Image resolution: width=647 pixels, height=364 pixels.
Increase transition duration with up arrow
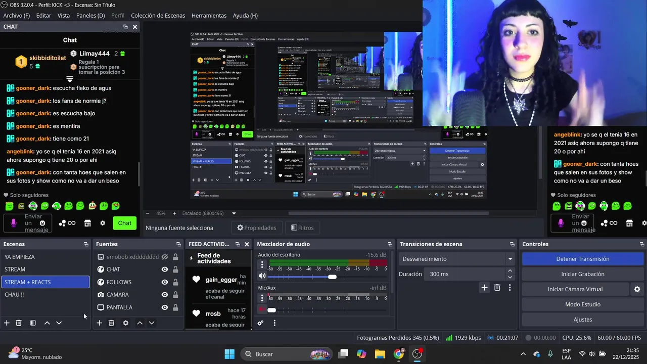pyautogui.click(x=510, y=271)
